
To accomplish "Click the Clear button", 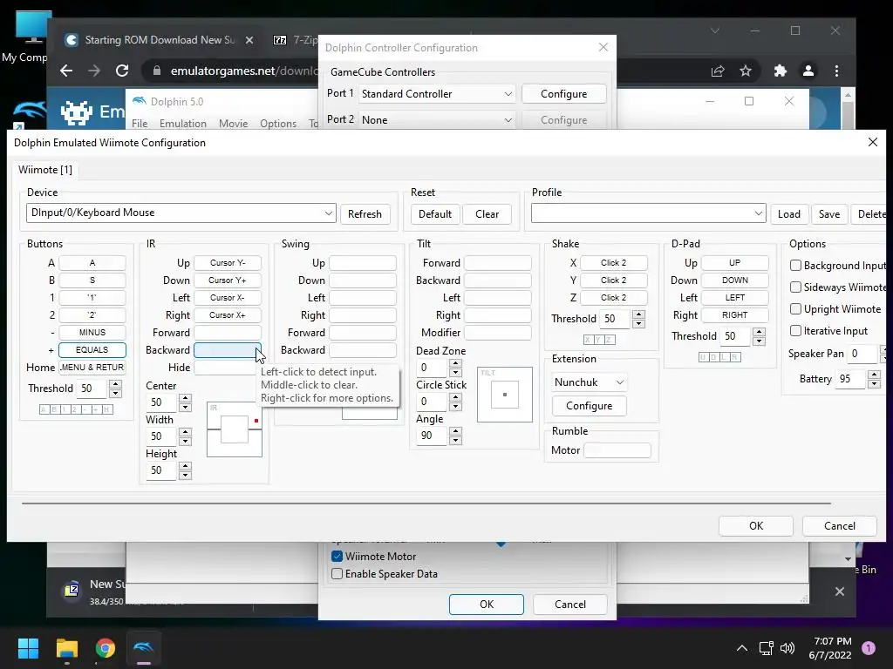I will click(x=487, y=214).
